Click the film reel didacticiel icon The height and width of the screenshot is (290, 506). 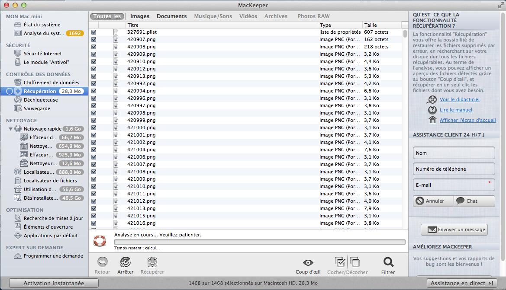pos(432,99)
